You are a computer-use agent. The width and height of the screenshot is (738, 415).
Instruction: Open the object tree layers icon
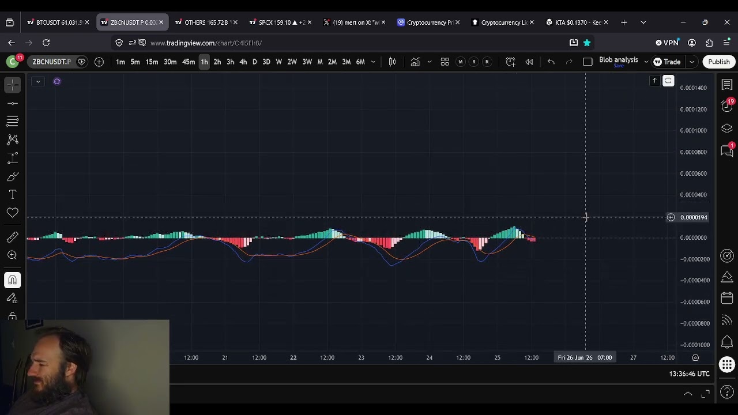[x=727, y=129]
